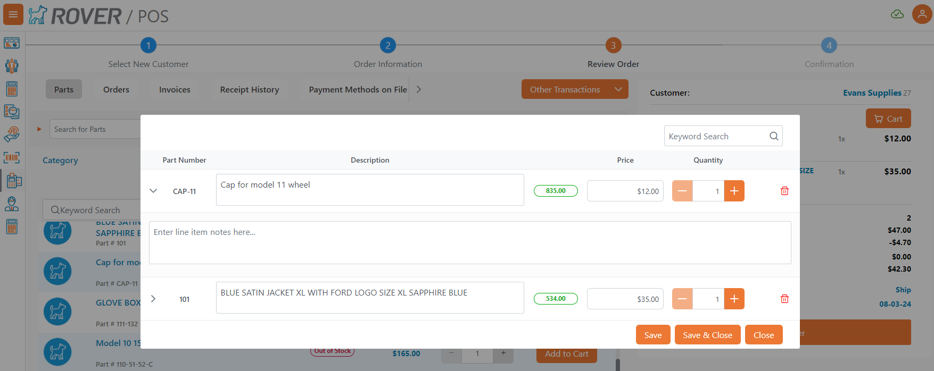Decrease quantity for part 101

(682, 299)
